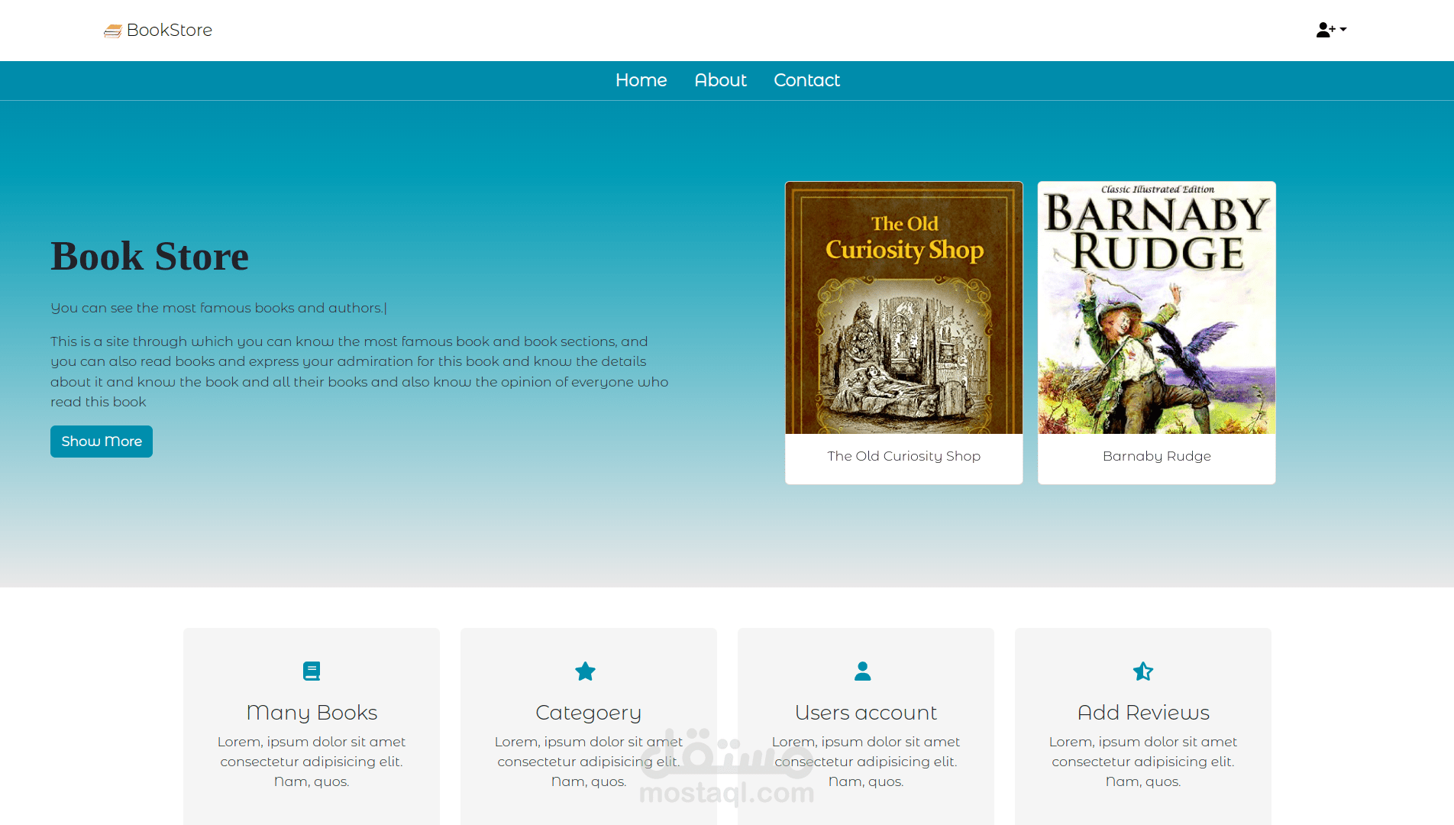The height and width of the screenshot is (825, 1454).
Task: Select the Add Reviews heading
Action: click(x=1143, y=713)
